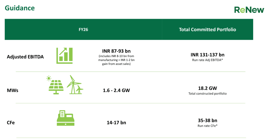Click the ReNew logo
267x140 pixels.
click(x=249, y=10)
